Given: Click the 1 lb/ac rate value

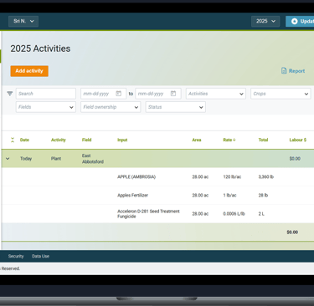Looking at the screenshot, I should tap(229, 195).
